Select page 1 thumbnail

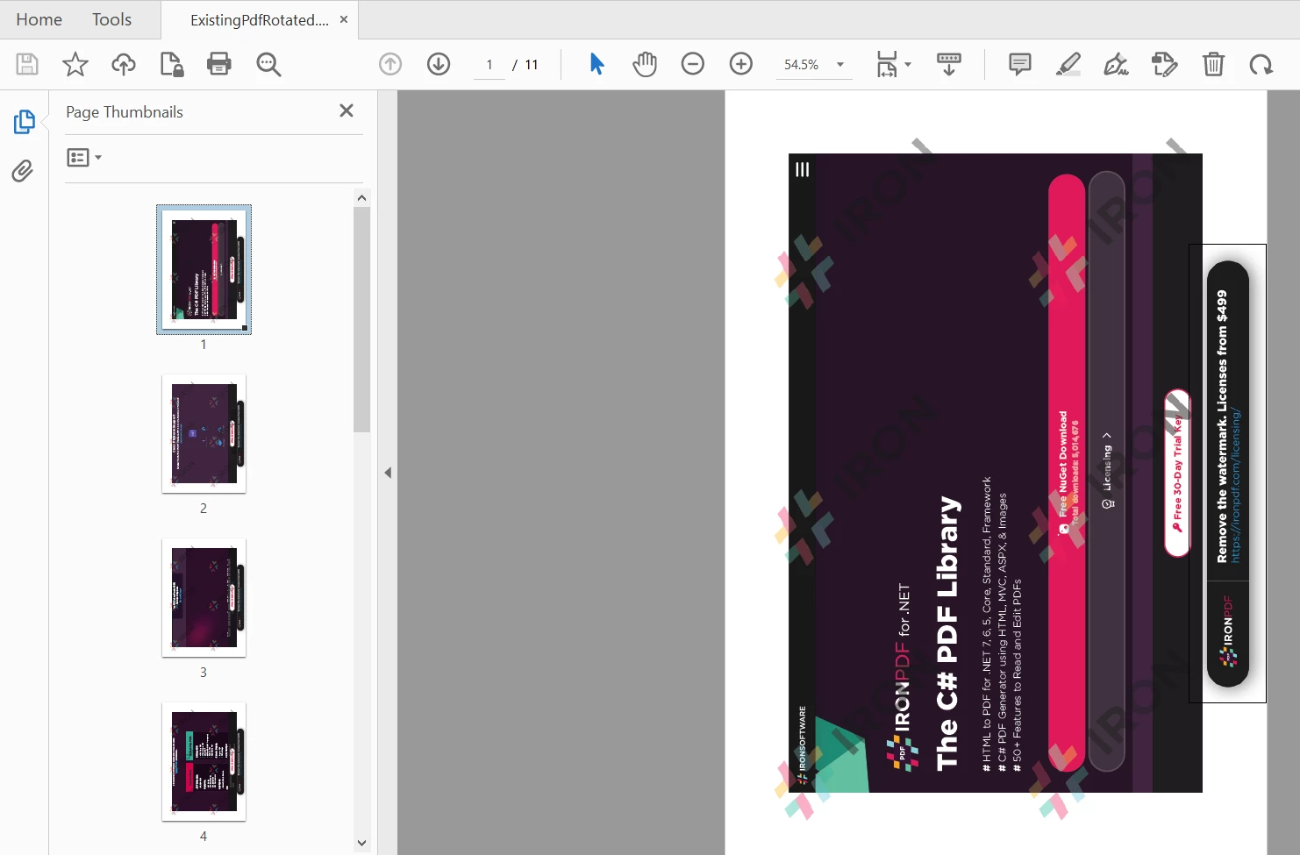coord(204,269)
